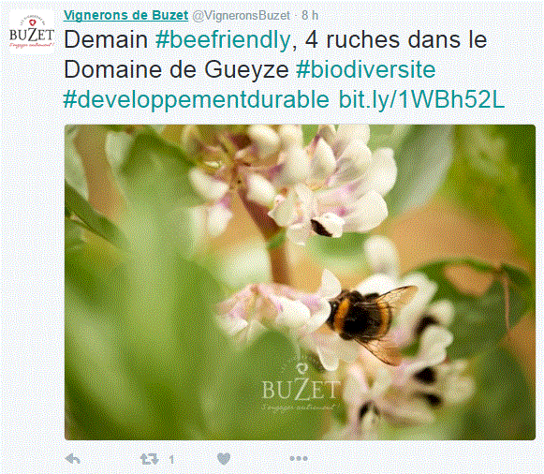Open the #developpementdurable hashtag
The width and height of the screenshot is (544, 474).
click(x=196, y=100)
